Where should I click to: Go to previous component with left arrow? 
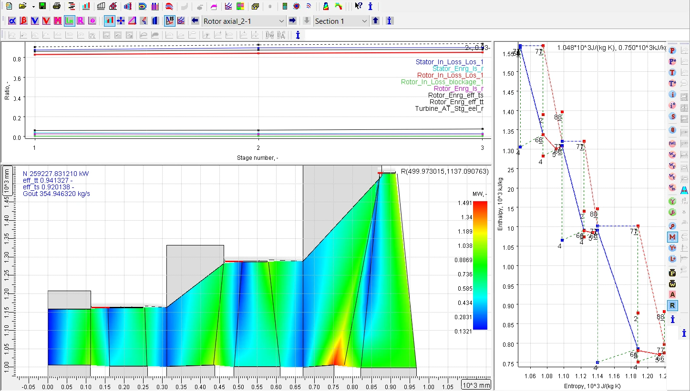195,21
